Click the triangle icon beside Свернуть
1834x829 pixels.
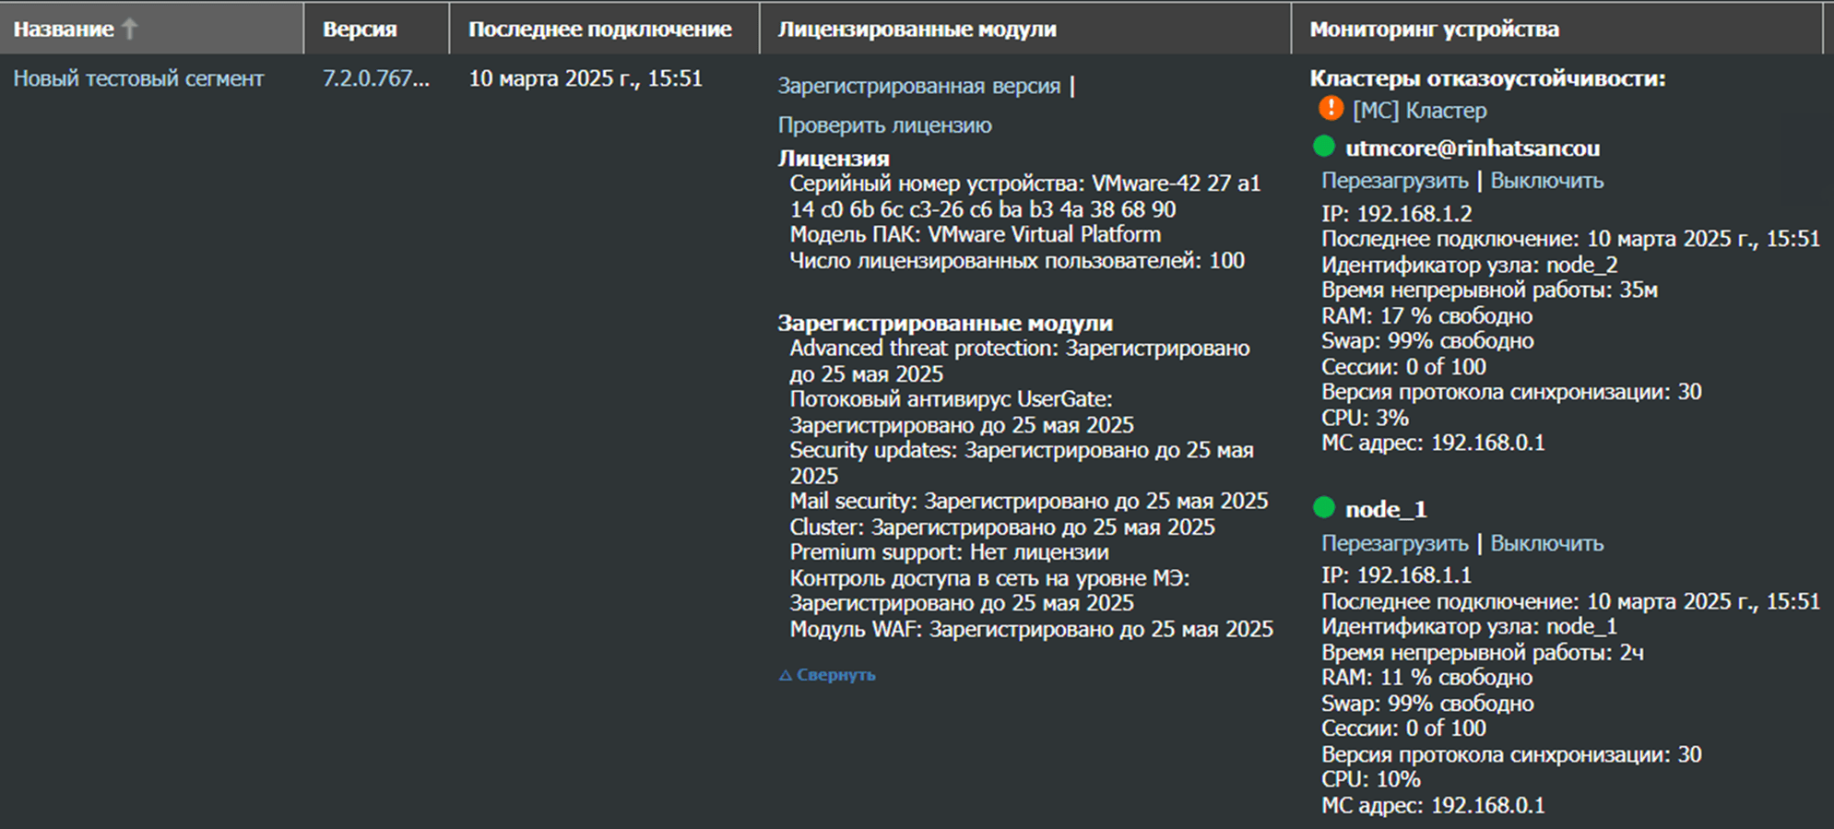click(786, 675)
